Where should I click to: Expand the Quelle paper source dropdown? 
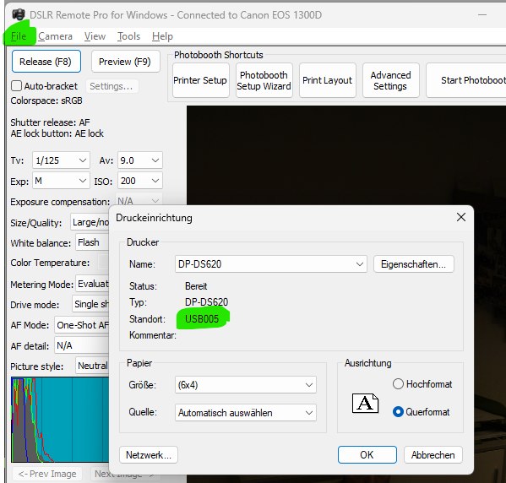pos(246,412)
